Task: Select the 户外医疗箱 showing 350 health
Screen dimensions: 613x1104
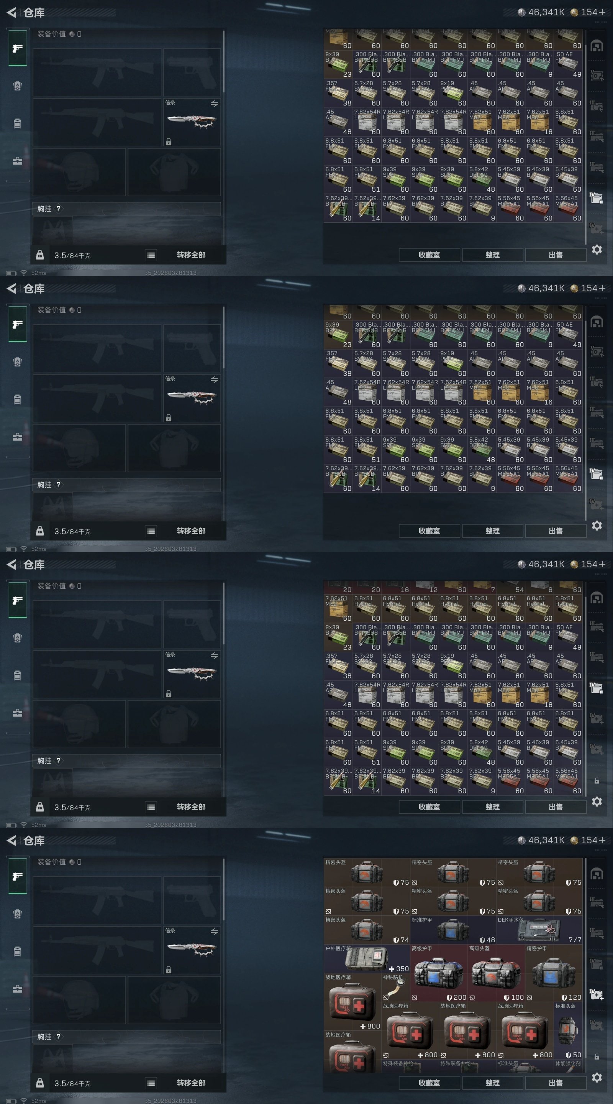Action: click(367, 959)
